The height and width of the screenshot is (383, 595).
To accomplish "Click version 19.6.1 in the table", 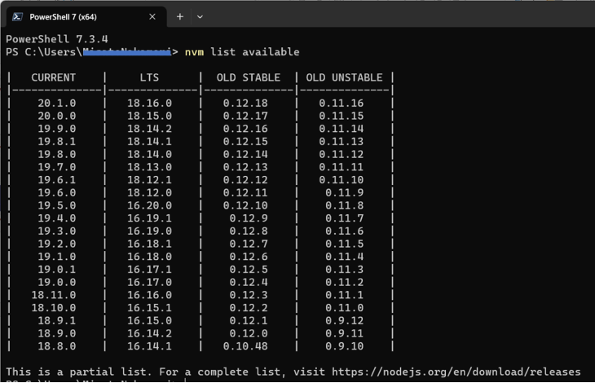I will click(56, 180).
